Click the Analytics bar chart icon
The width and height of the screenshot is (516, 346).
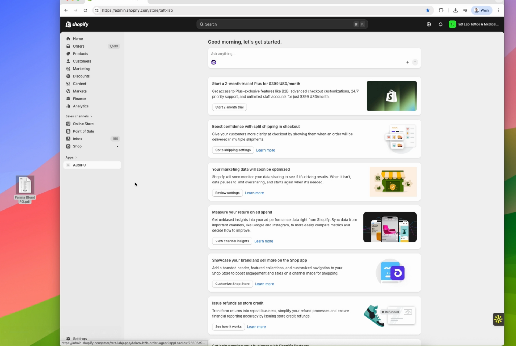tap(68, 106)
